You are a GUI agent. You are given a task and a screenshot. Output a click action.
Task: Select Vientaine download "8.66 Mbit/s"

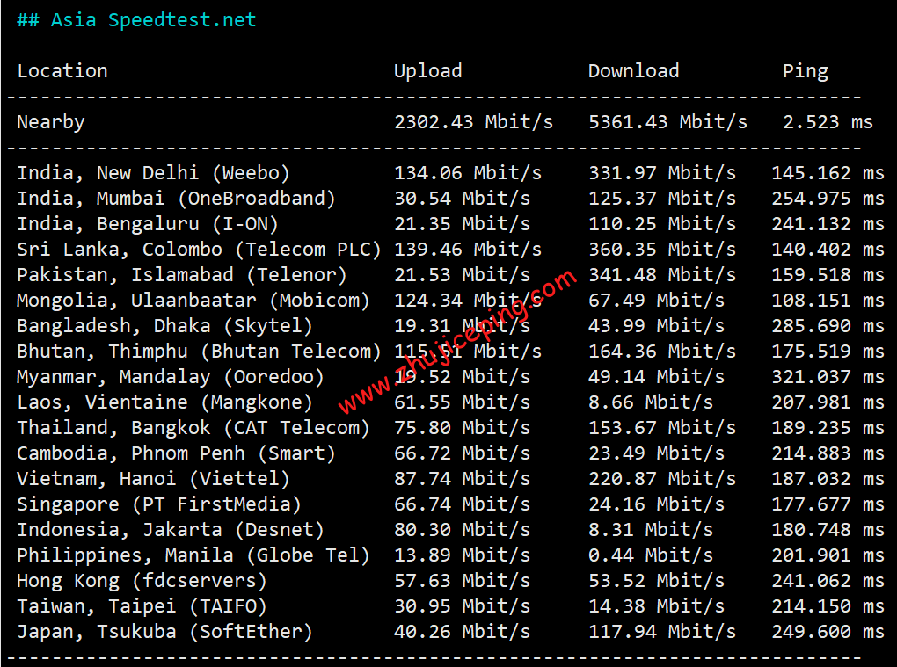651,402
